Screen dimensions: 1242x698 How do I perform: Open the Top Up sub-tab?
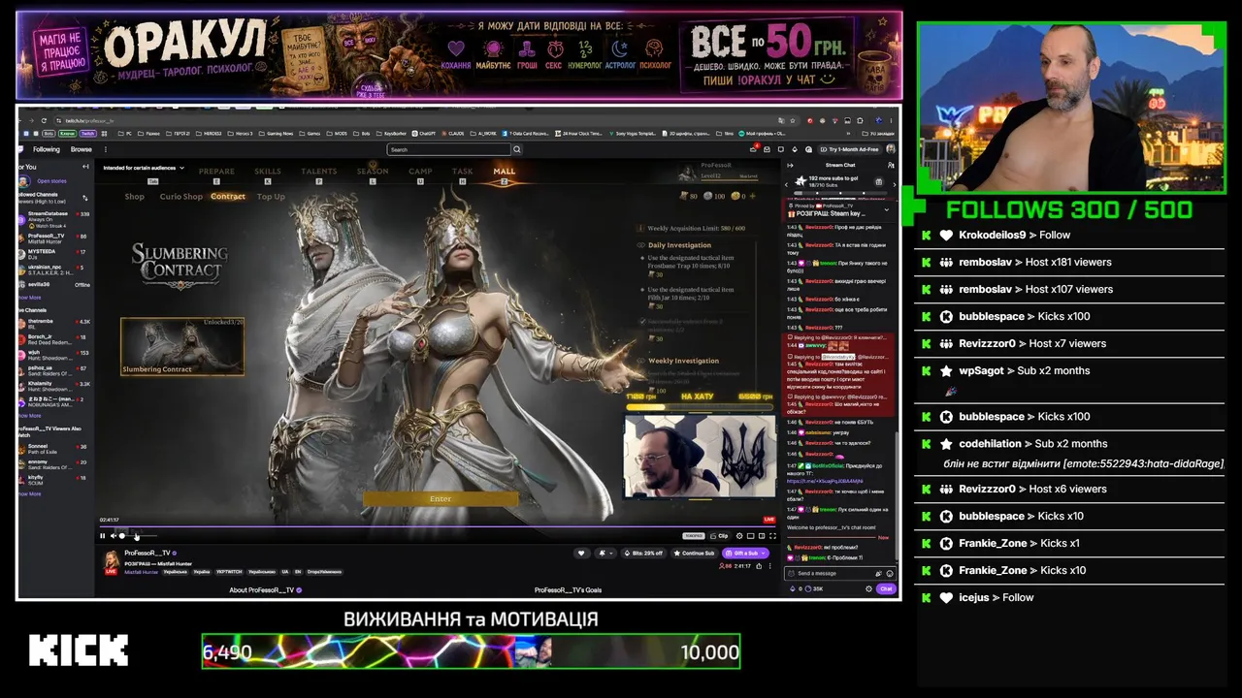pyautogui.click(x=271, y=197)
